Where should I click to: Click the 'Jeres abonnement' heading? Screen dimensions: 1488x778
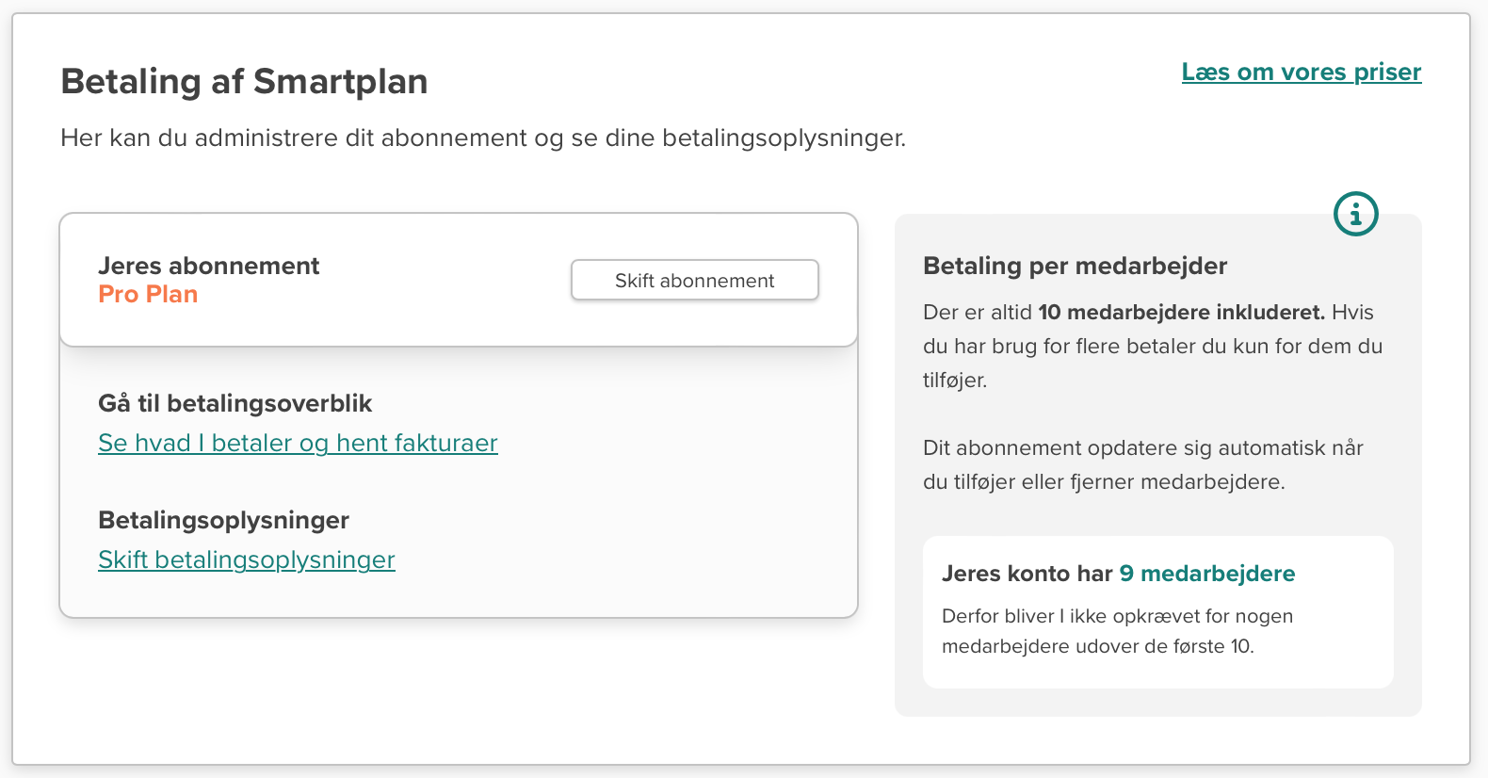209,266
